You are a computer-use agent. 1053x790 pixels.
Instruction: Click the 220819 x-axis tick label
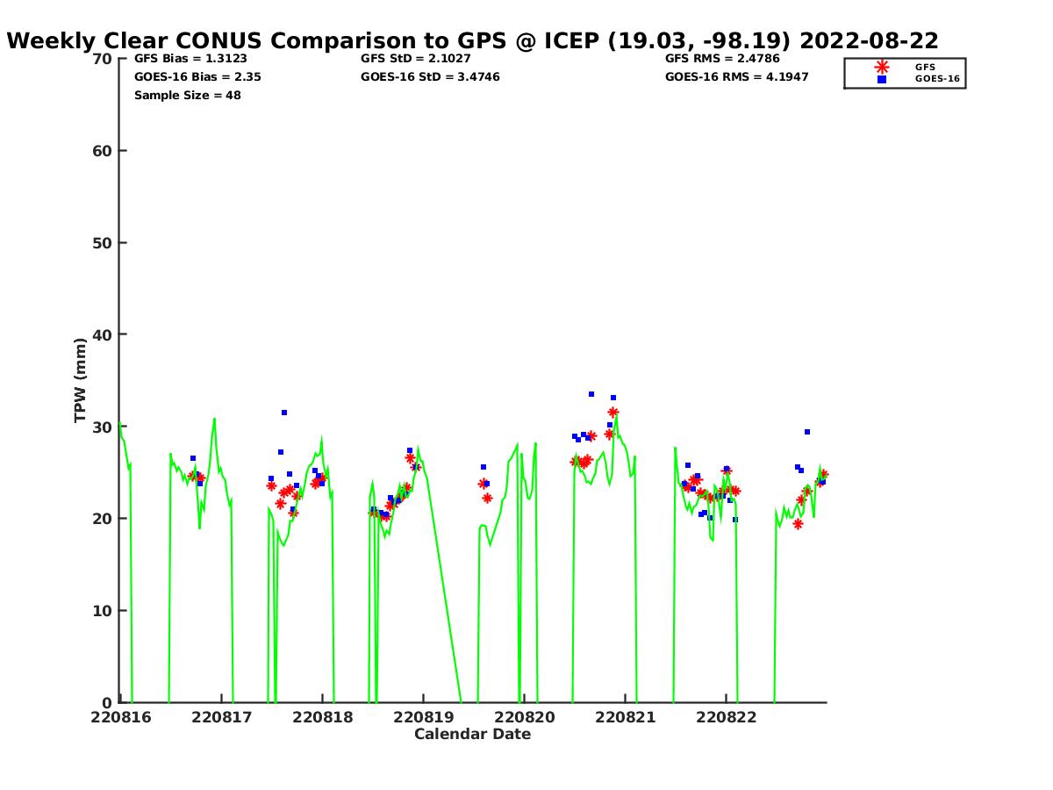tap(424, 718)
